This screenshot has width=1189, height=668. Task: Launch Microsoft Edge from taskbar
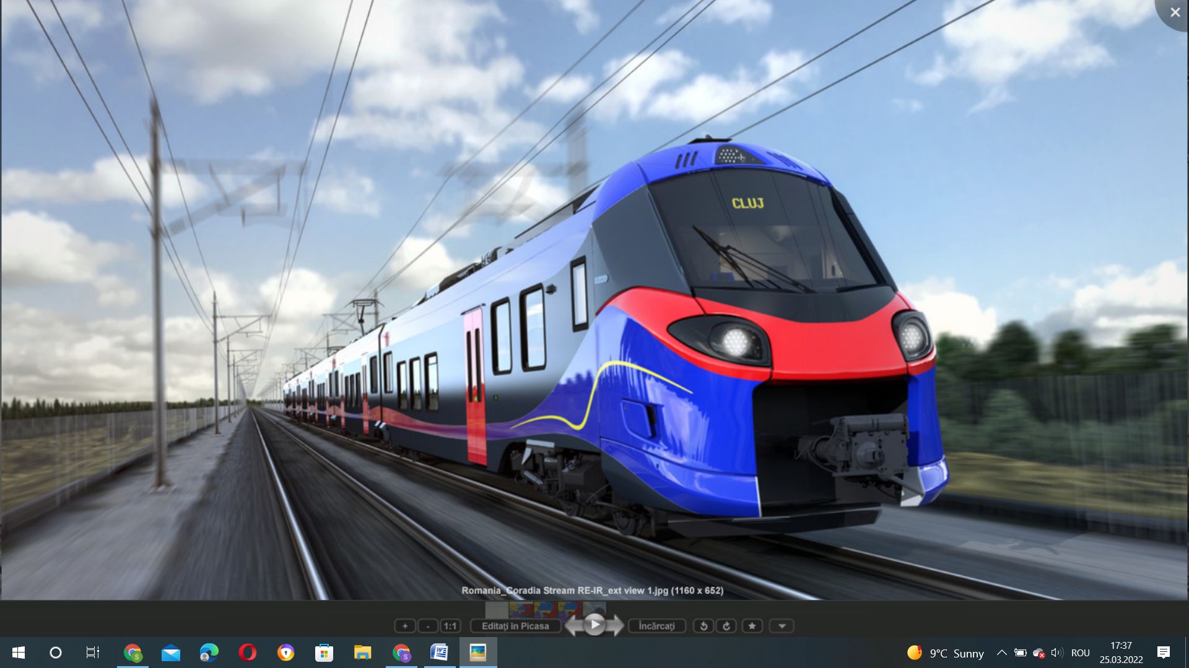click(x=209, y=653)
